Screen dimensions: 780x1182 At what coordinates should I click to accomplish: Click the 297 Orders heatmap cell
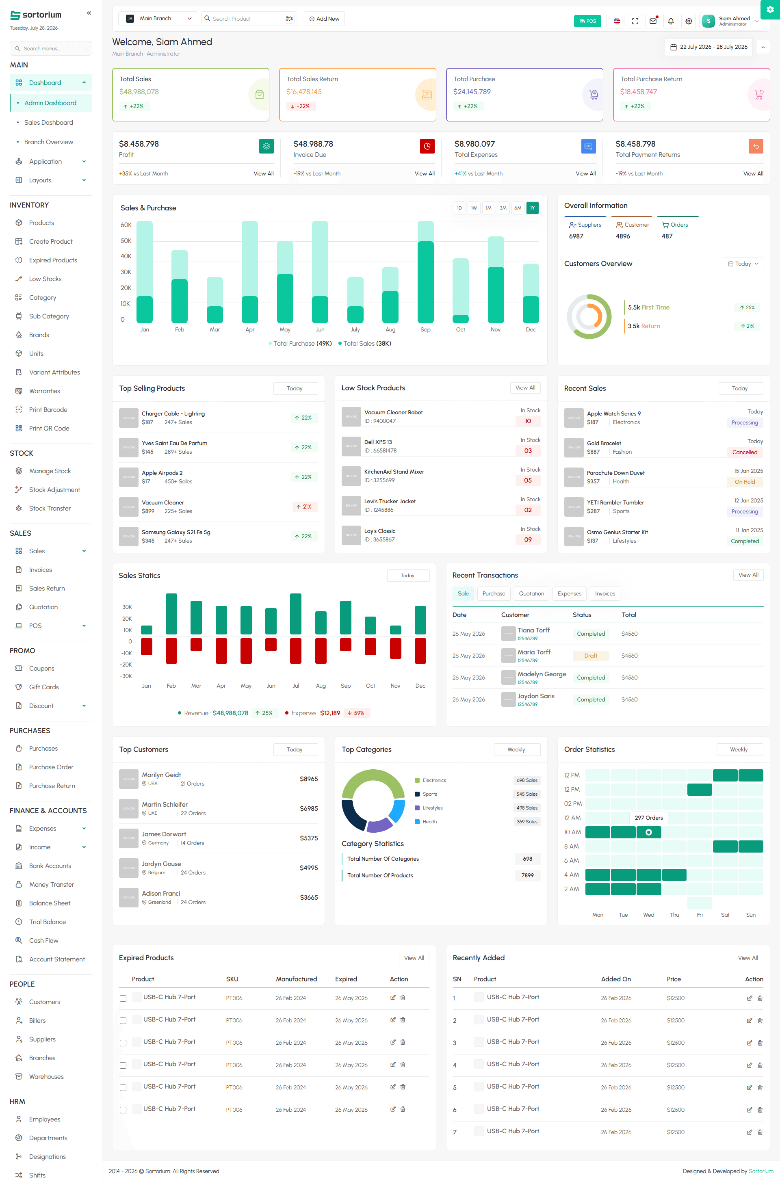pos(649,832)
